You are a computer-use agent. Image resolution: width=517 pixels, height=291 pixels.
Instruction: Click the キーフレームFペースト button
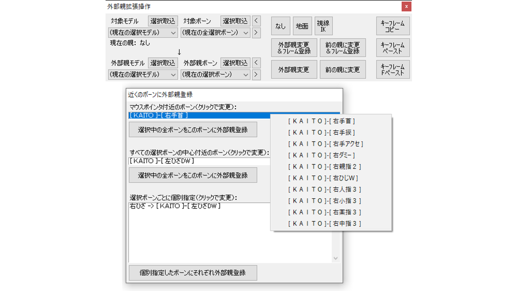pyautogui.click(x=393, y=70)
